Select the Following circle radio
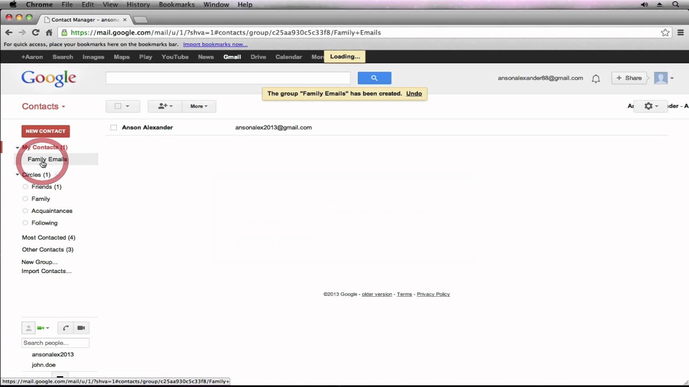 click(x=25, y=223)
